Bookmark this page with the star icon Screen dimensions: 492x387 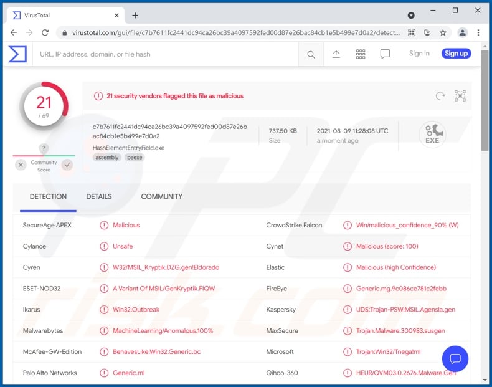[443, 32]
